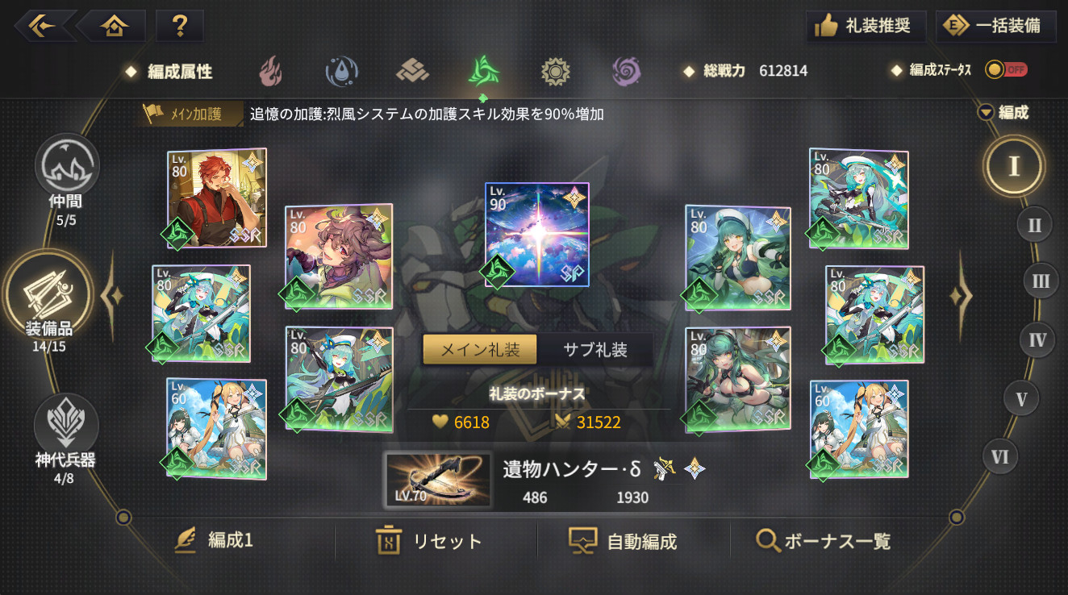This screenshot has height=595, width=1068.
Task: Select the light sun attribute icon
Action: pos(555,72)
